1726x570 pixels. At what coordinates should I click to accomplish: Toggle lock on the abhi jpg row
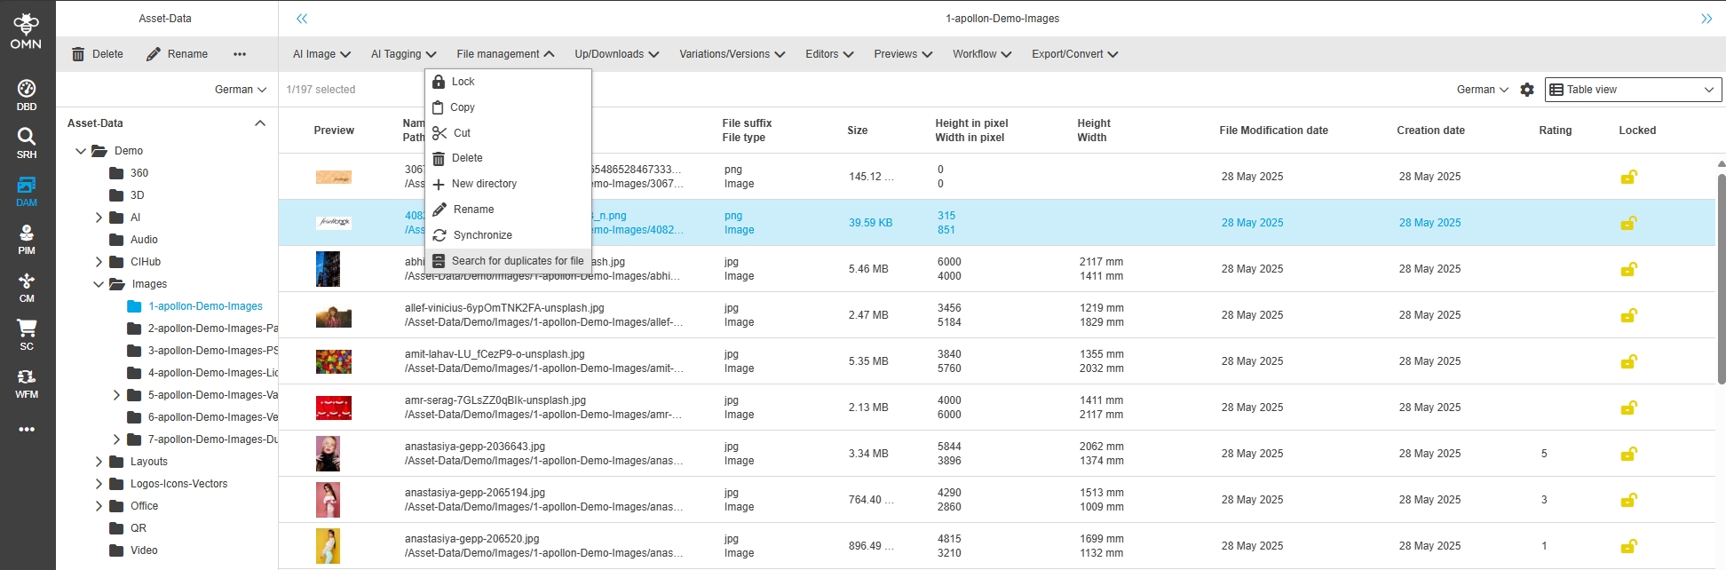coord(1628,269)
